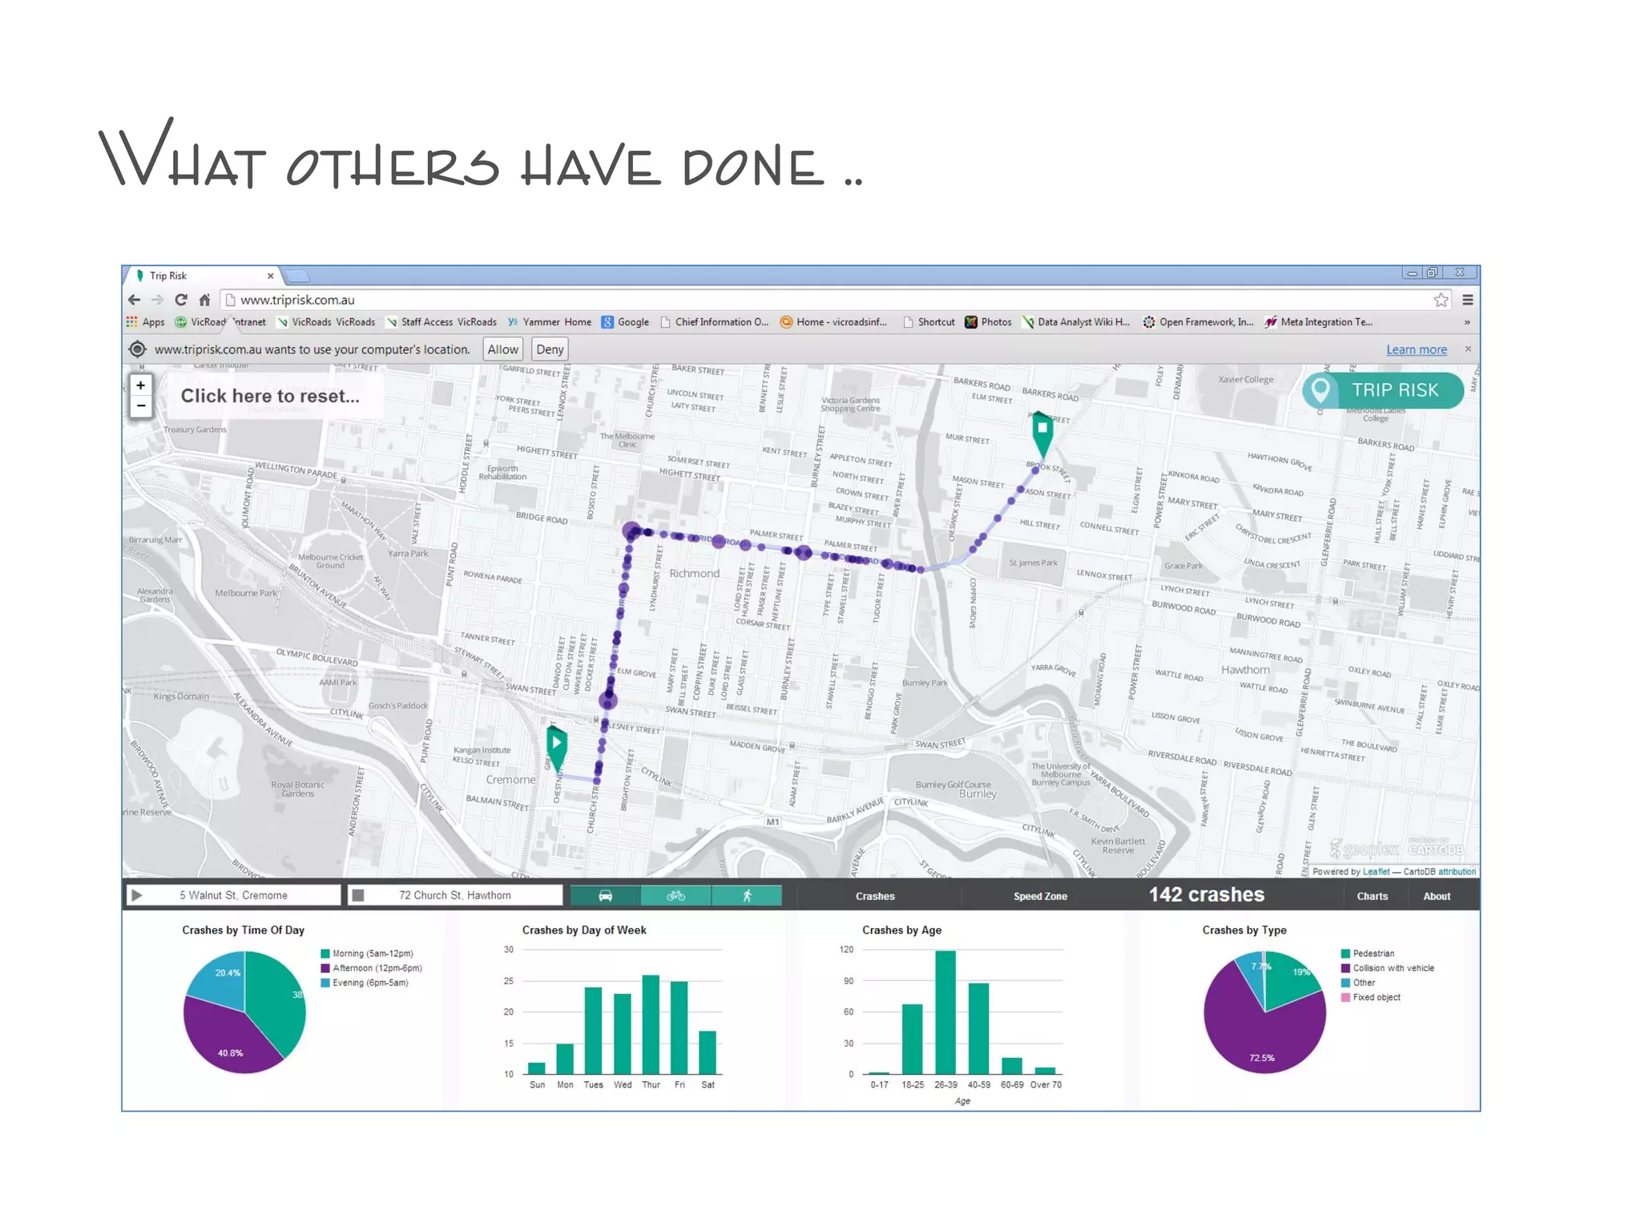Select the car travel mode icon
Screen dimensions: 1641x1231
click(605, 895)
